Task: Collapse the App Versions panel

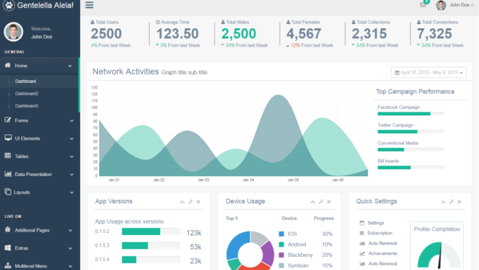Action: click(x=182, y=201)
